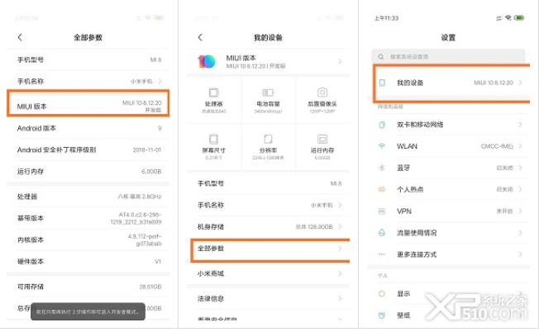Tap the 屏幕尺寸 screen icon tile
The width and height of the screenshot is (539, 332).
213,139
